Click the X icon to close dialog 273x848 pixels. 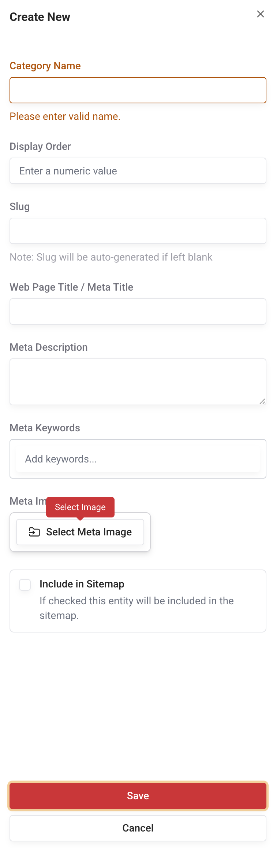coord(260,14)
